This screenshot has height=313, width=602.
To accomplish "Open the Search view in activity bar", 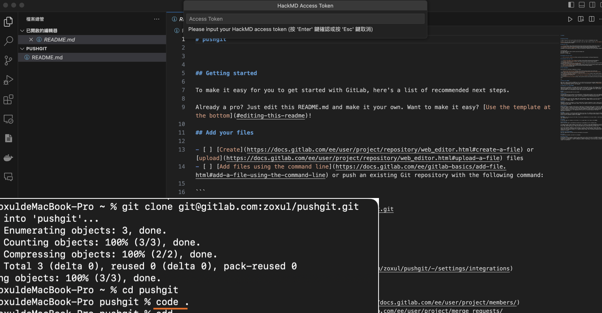I will [x=8, y=41].
